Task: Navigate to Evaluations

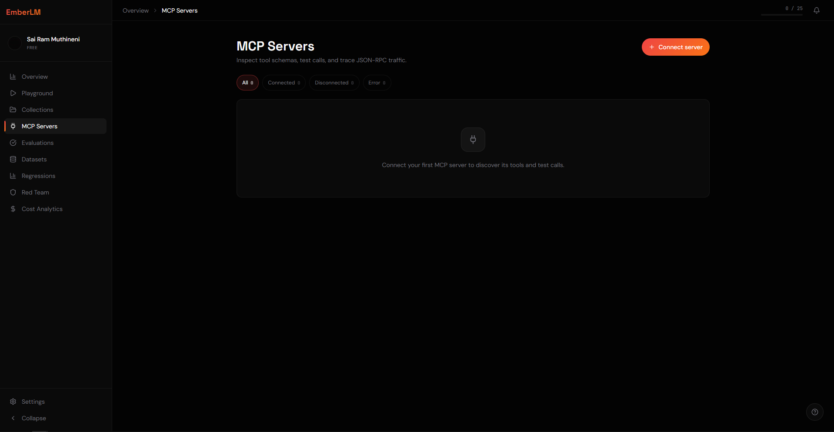Action: click(56, 143)
